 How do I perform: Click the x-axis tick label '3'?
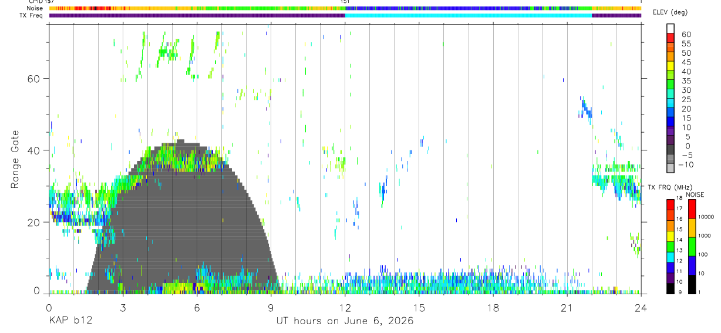123,308
